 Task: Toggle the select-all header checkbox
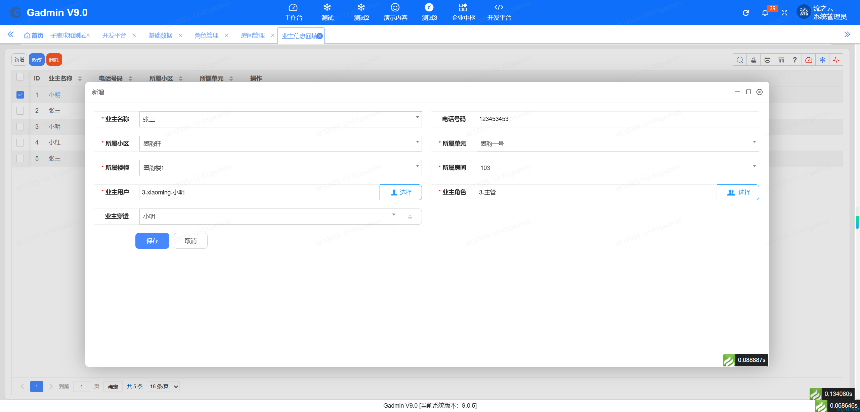tap(20, 77)
